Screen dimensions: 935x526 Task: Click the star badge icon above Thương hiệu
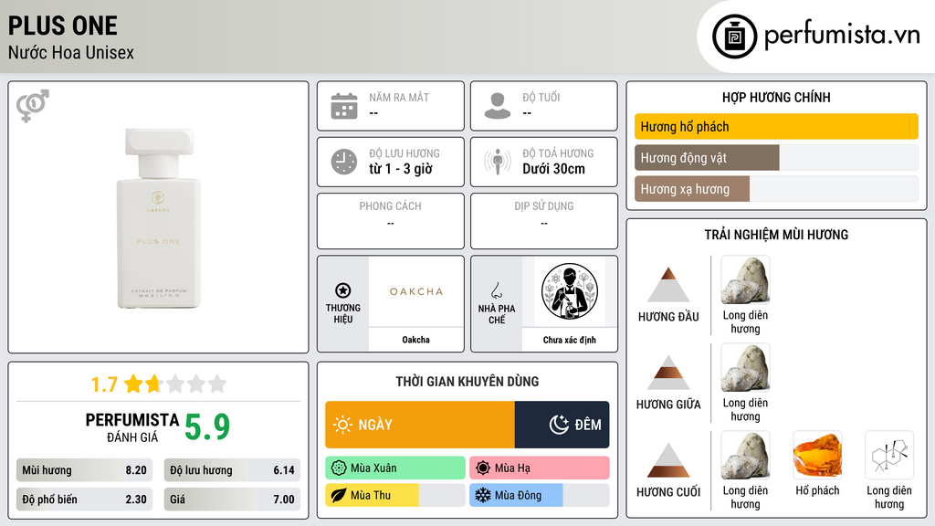point(343,290)
